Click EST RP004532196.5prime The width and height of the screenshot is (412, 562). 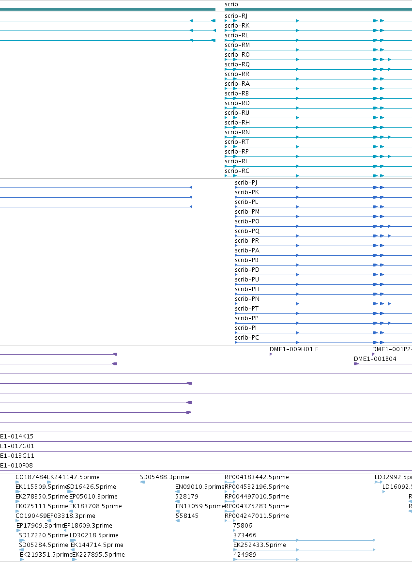click(x=257, y=487)
